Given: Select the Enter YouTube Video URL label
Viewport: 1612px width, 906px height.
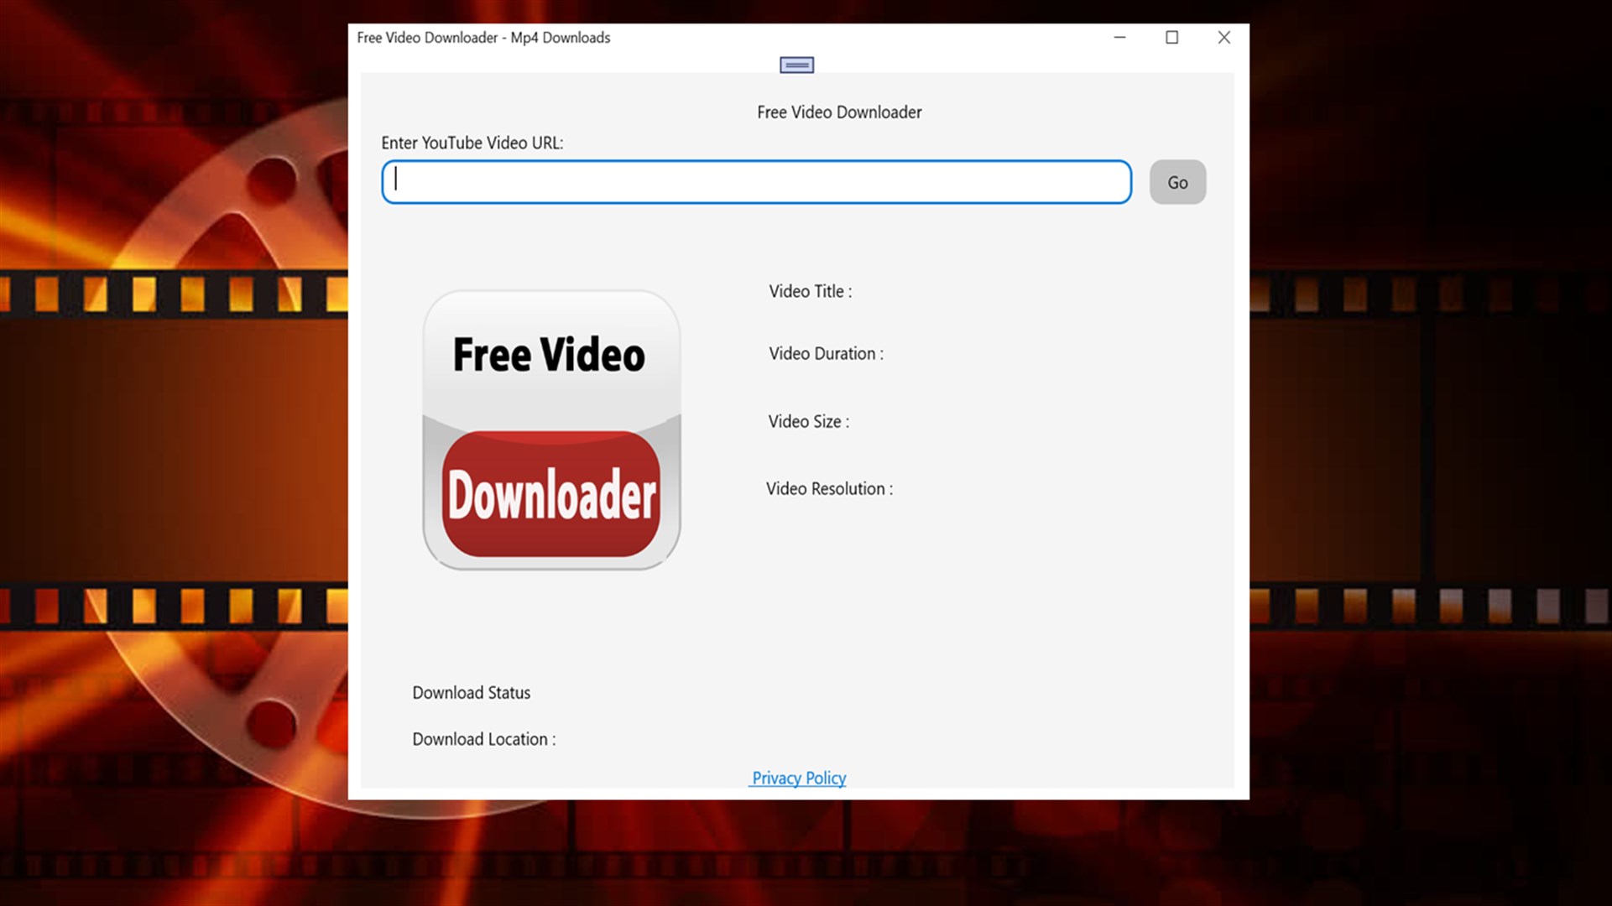Looking at the screenshot, I should pos(473,143).
